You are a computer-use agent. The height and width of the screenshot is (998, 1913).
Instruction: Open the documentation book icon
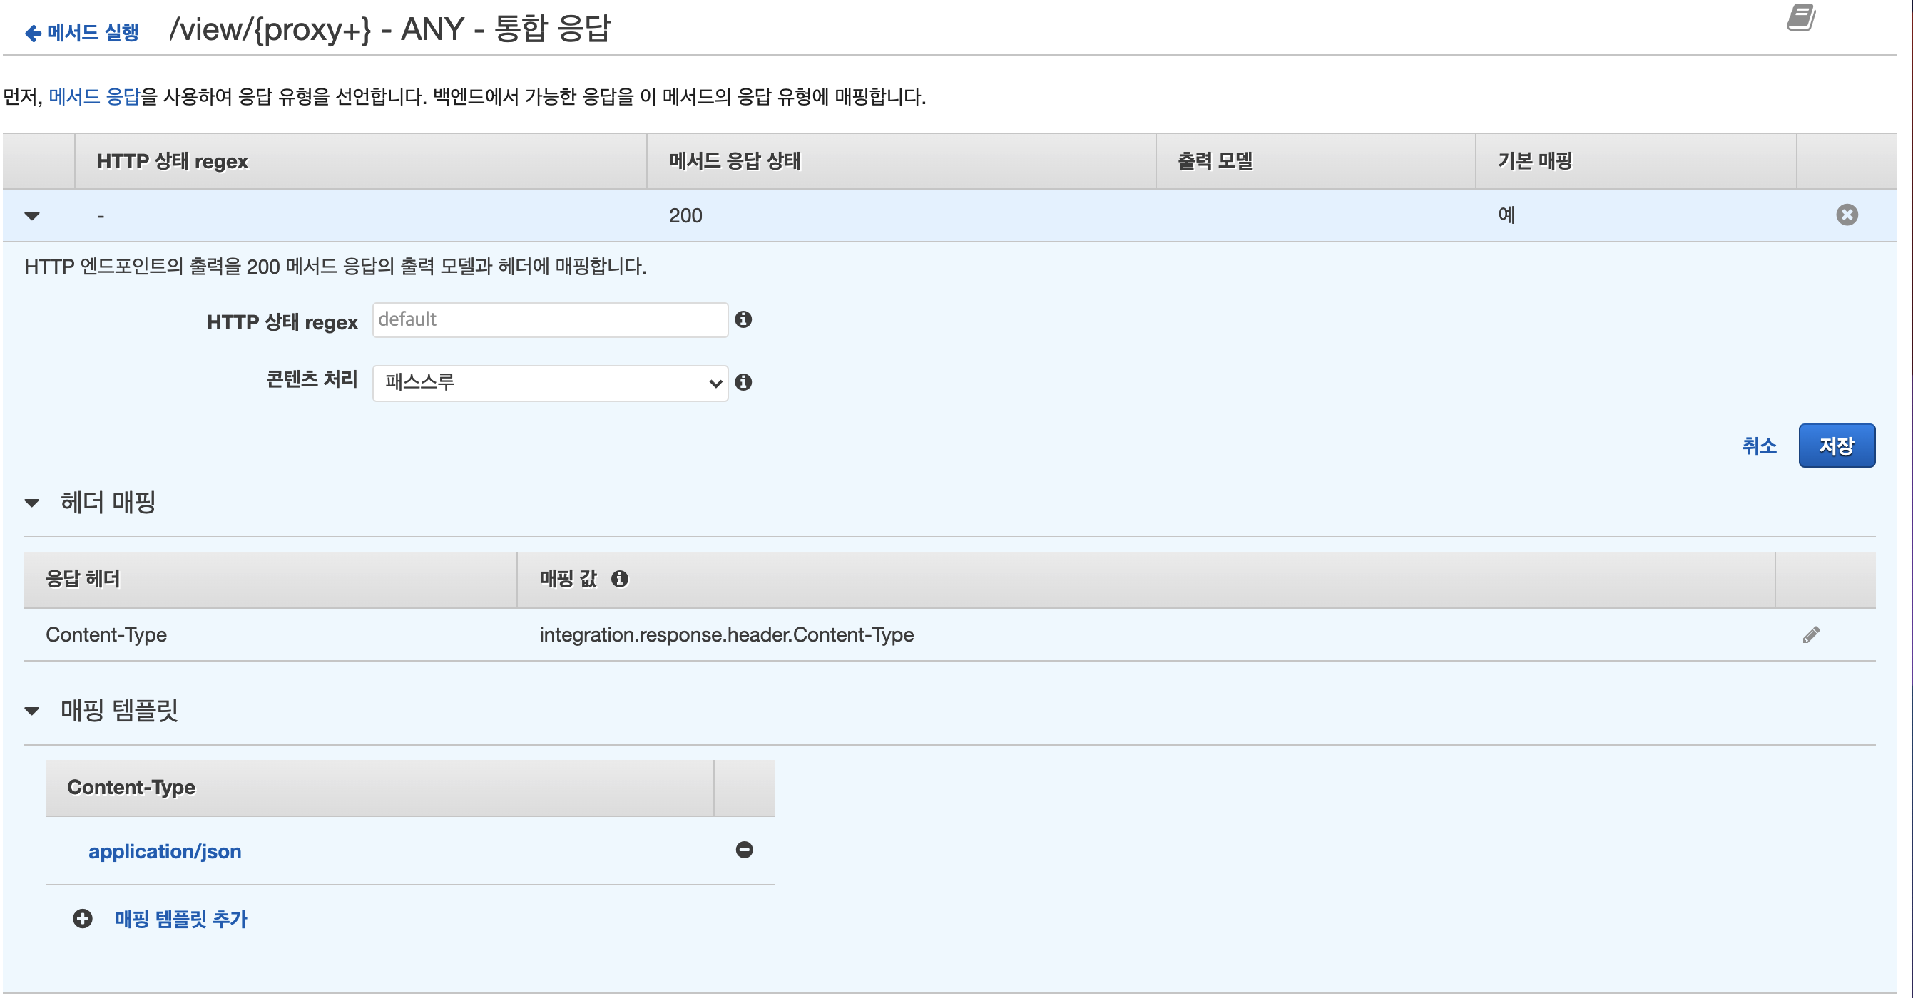click(1800, 17)
